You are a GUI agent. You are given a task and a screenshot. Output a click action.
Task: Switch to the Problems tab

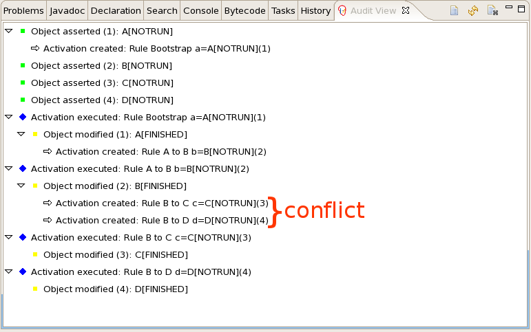23,11
